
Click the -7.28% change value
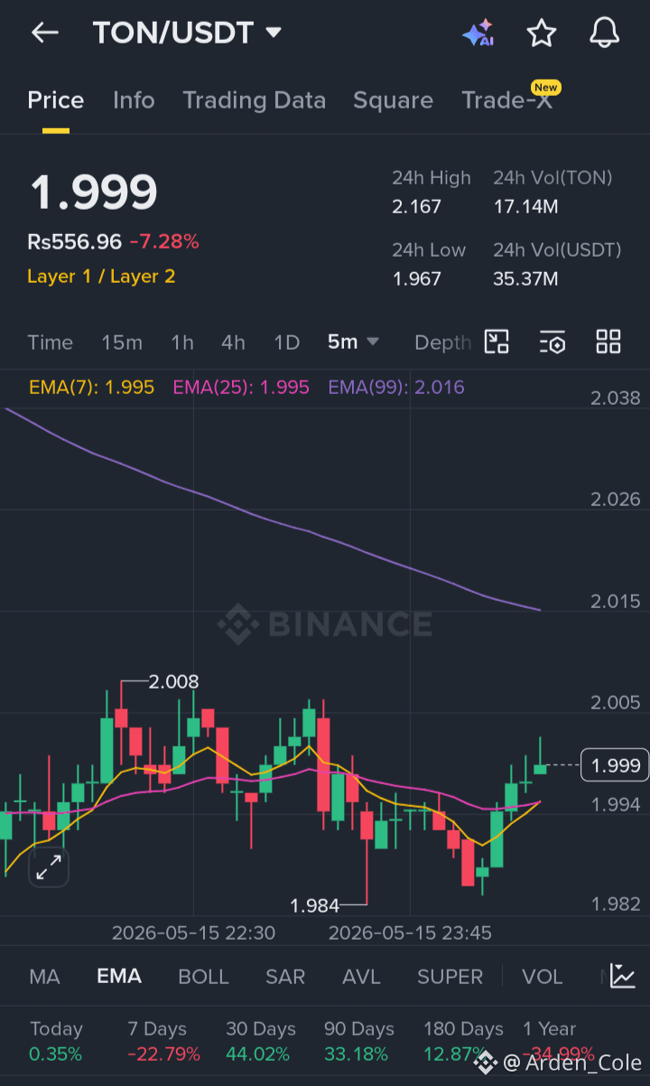[x=164, y=241]
